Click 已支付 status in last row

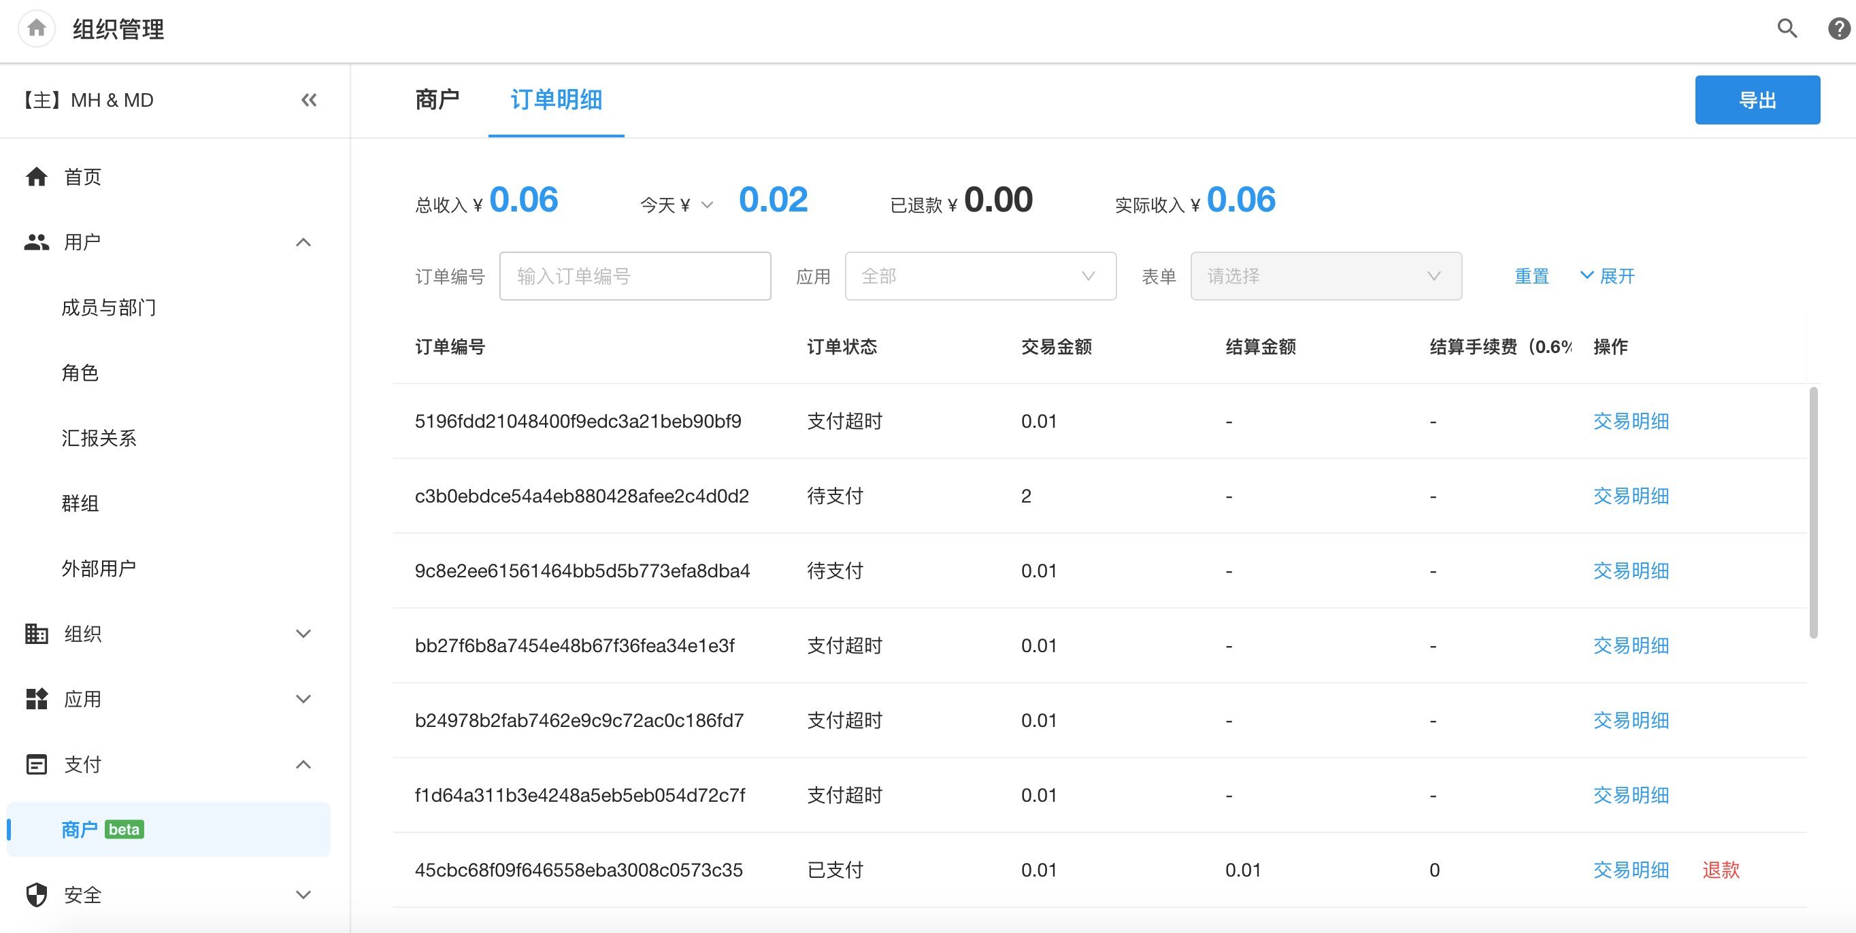(x=835, y=870)
